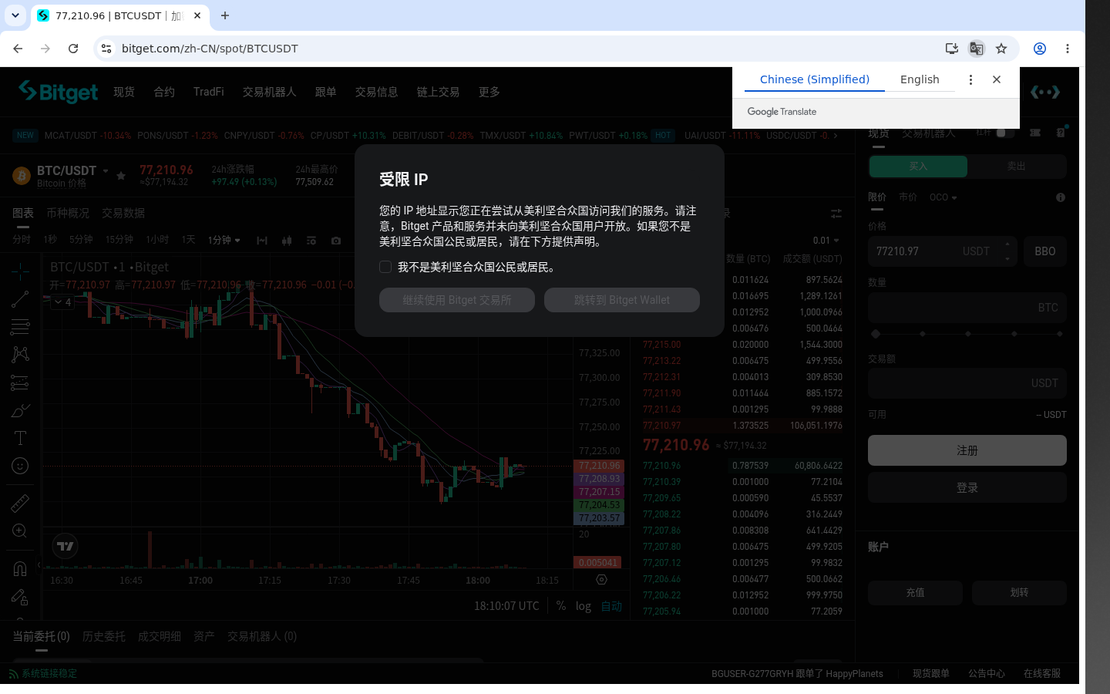Open chart time axis settings gear
Screen dimensions: 1110x694
tap(602, 579)
